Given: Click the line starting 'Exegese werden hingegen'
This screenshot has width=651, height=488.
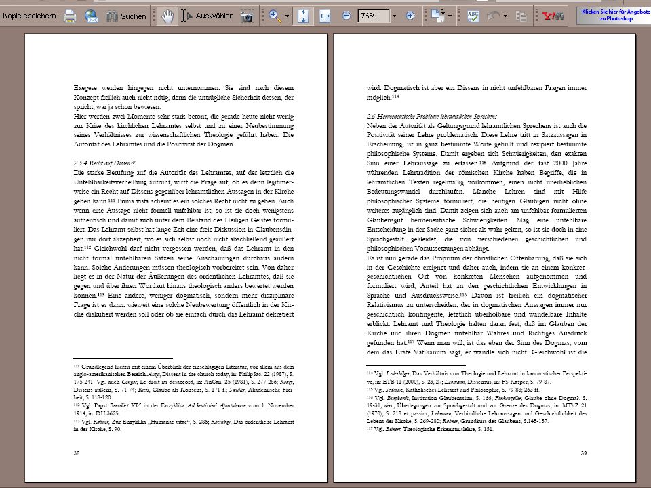Looking at the screenshot, I should click(184, 88).
